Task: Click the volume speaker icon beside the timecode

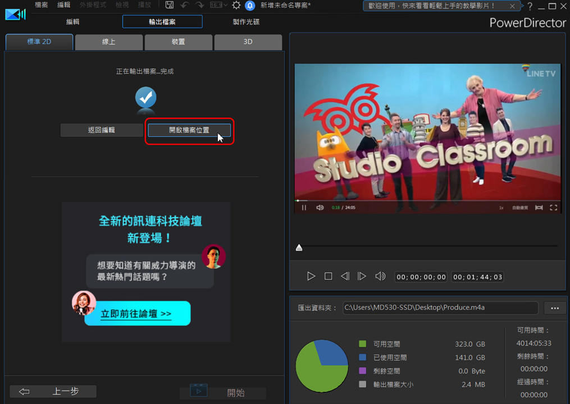Action: (380, 276)
